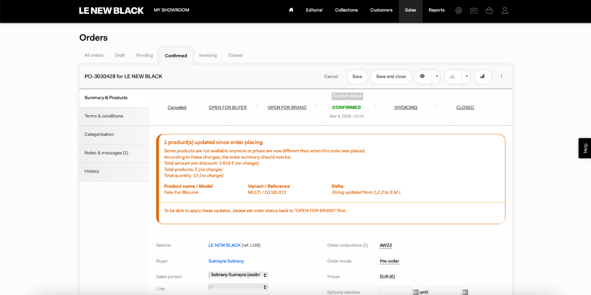The image size is (591, 295).
Task: Click variant reference MULTI / G11BL011
Action: pos(267,192)
